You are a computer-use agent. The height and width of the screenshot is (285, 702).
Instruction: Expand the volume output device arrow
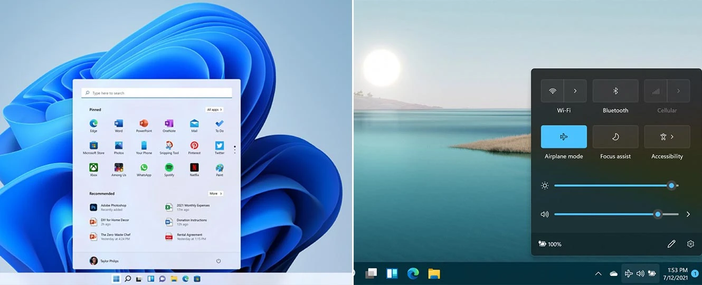point(688,214)
